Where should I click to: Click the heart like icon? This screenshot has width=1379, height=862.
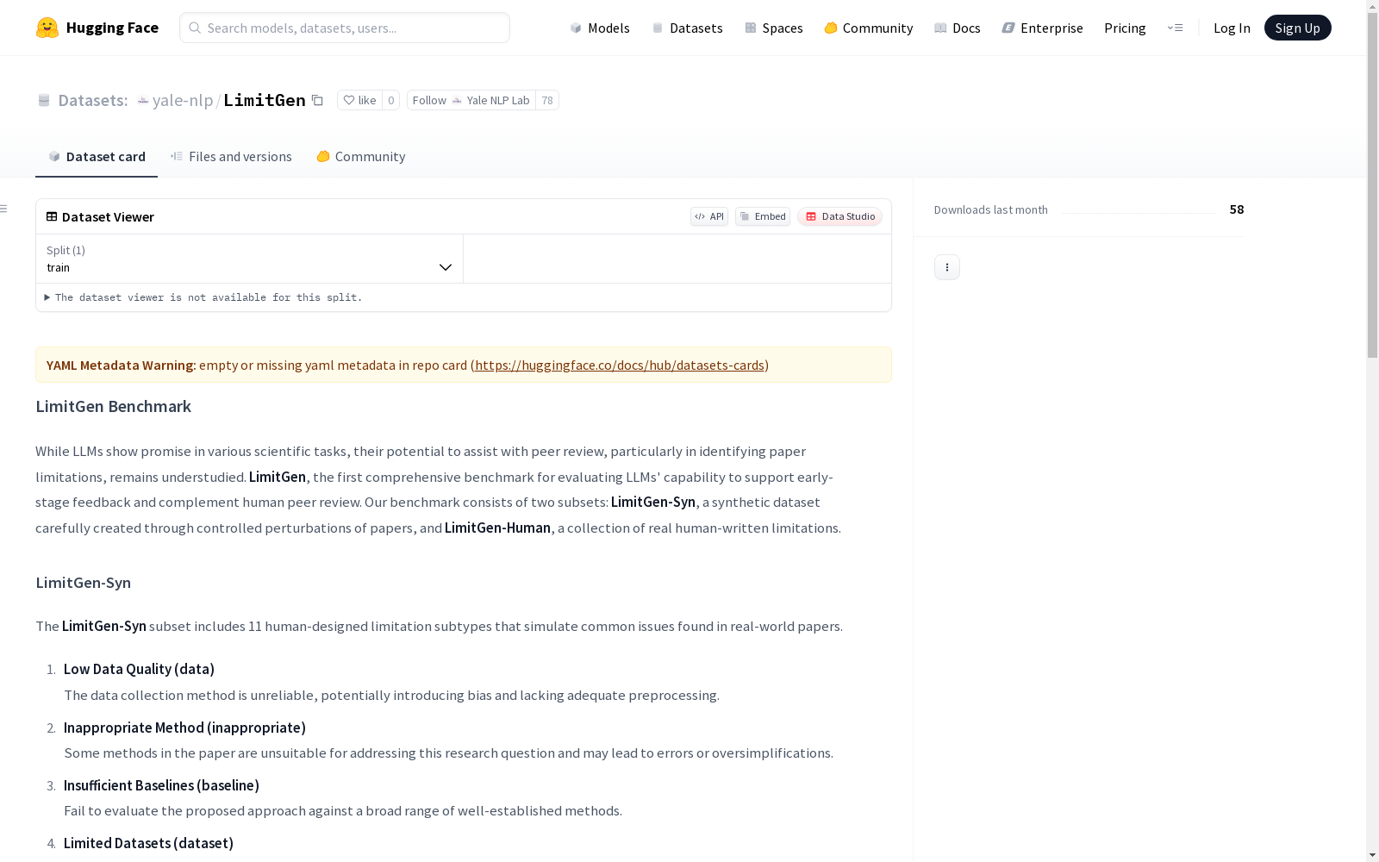point(348,100)
